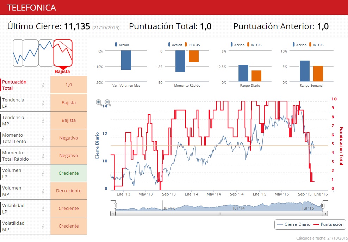This screenshot has width=348, height=242.
Task: Select the blue Accion bar in Rango Diario
Action: pos(243,73)
